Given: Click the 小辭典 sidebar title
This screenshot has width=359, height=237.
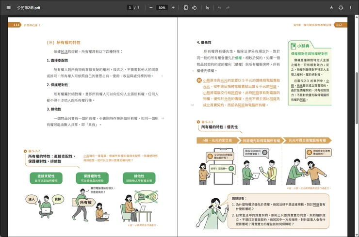Looking at the screenshot, I should pos(303,46).
